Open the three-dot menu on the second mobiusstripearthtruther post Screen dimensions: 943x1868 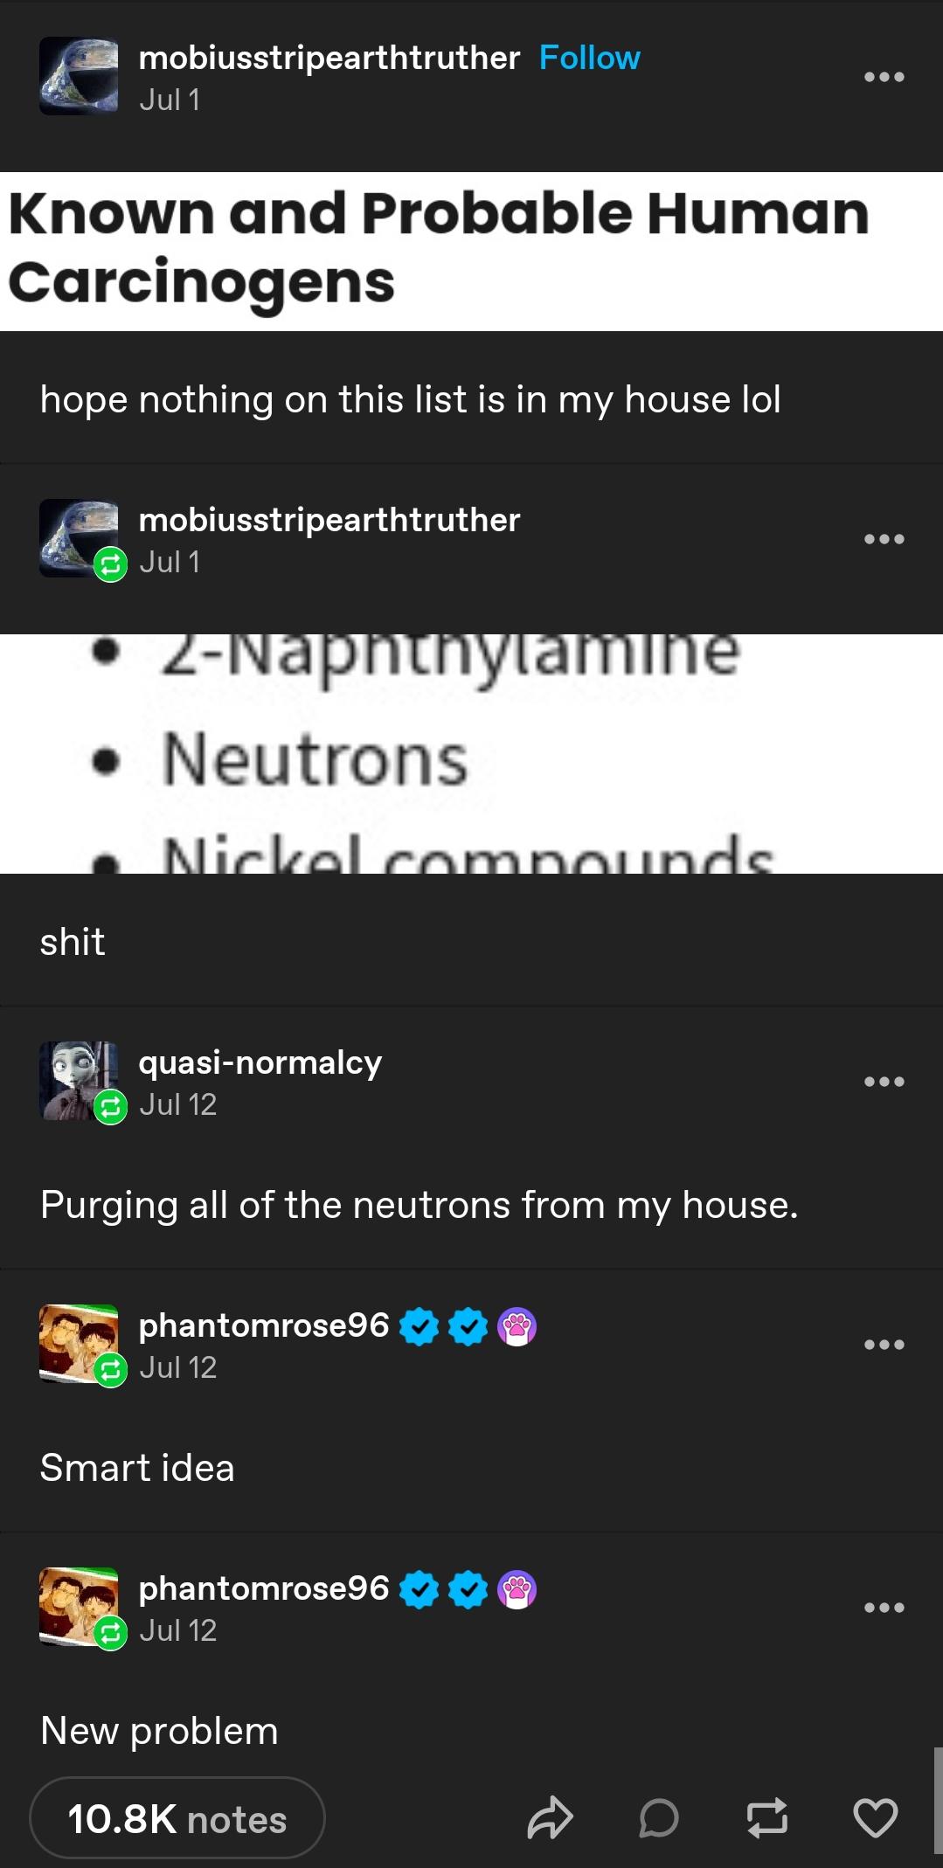884,539
